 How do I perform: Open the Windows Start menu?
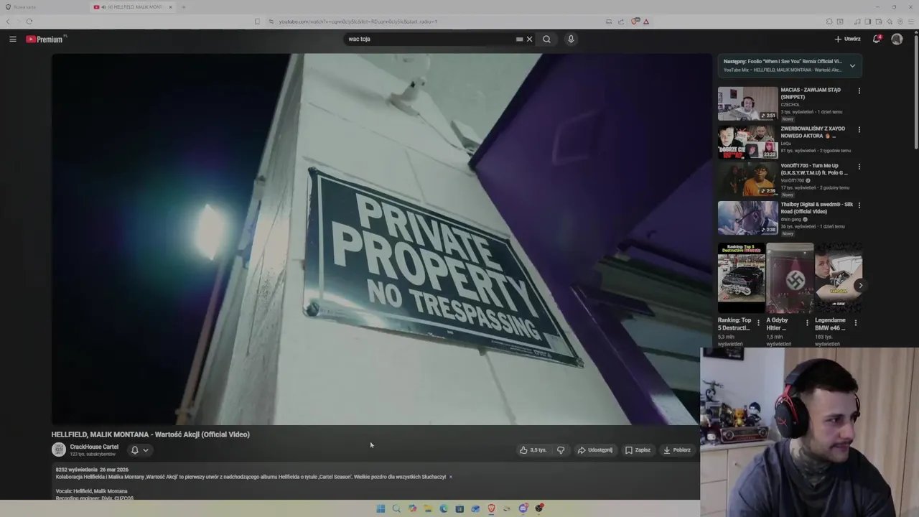tap(381, 508)
